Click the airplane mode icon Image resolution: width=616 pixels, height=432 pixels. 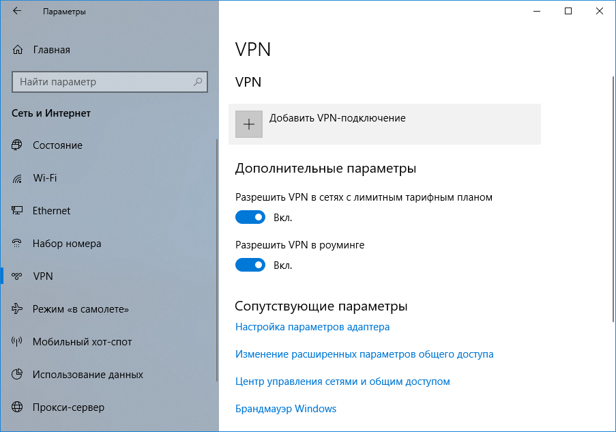18,309
